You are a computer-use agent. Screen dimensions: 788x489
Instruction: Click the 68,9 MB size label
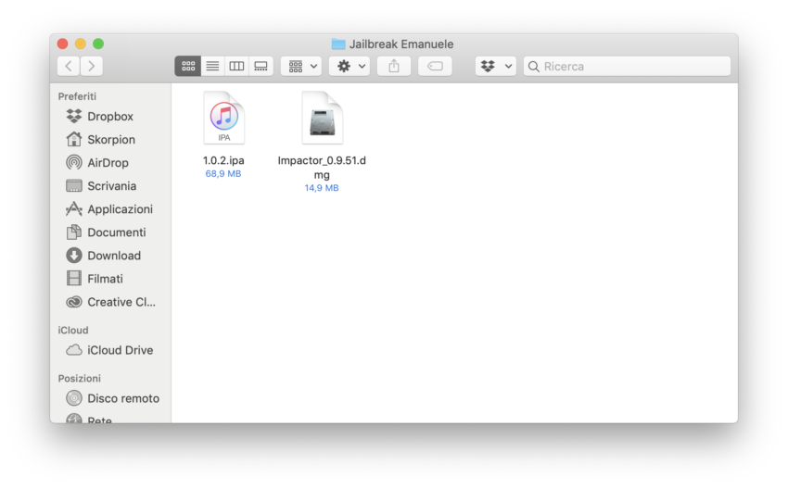coord(223,174)
